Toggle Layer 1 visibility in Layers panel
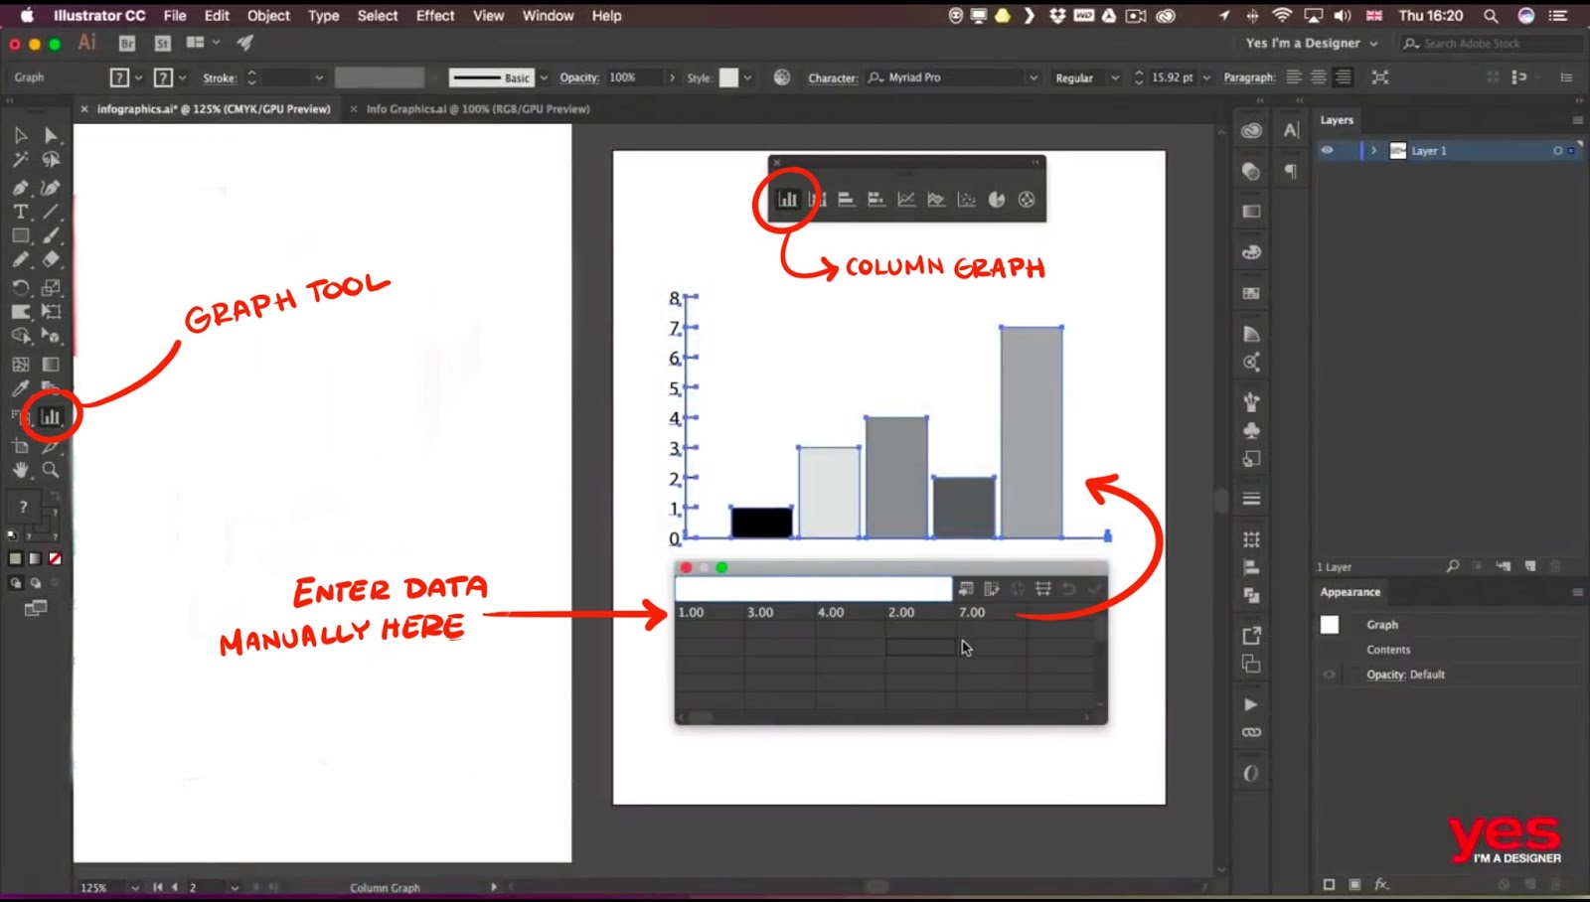This screenshot has width=1590, height=902. [x=1329, y=150]
